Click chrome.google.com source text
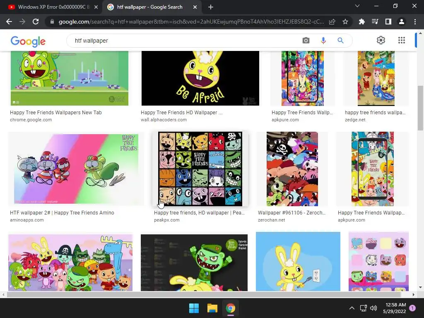Viewport: 424px width, 318px height. click(31, 120)
